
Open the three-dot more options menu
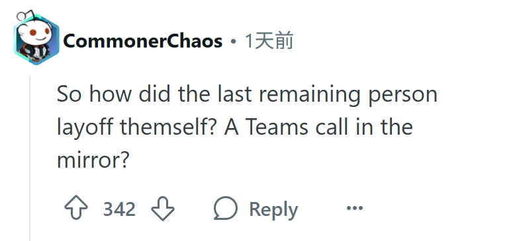[355, 208]
